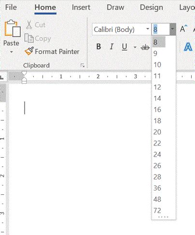The height and width of the screenshot is (235, 195).
Task: Click first line indent marker on ruler
Action: (x=24, y=73)
